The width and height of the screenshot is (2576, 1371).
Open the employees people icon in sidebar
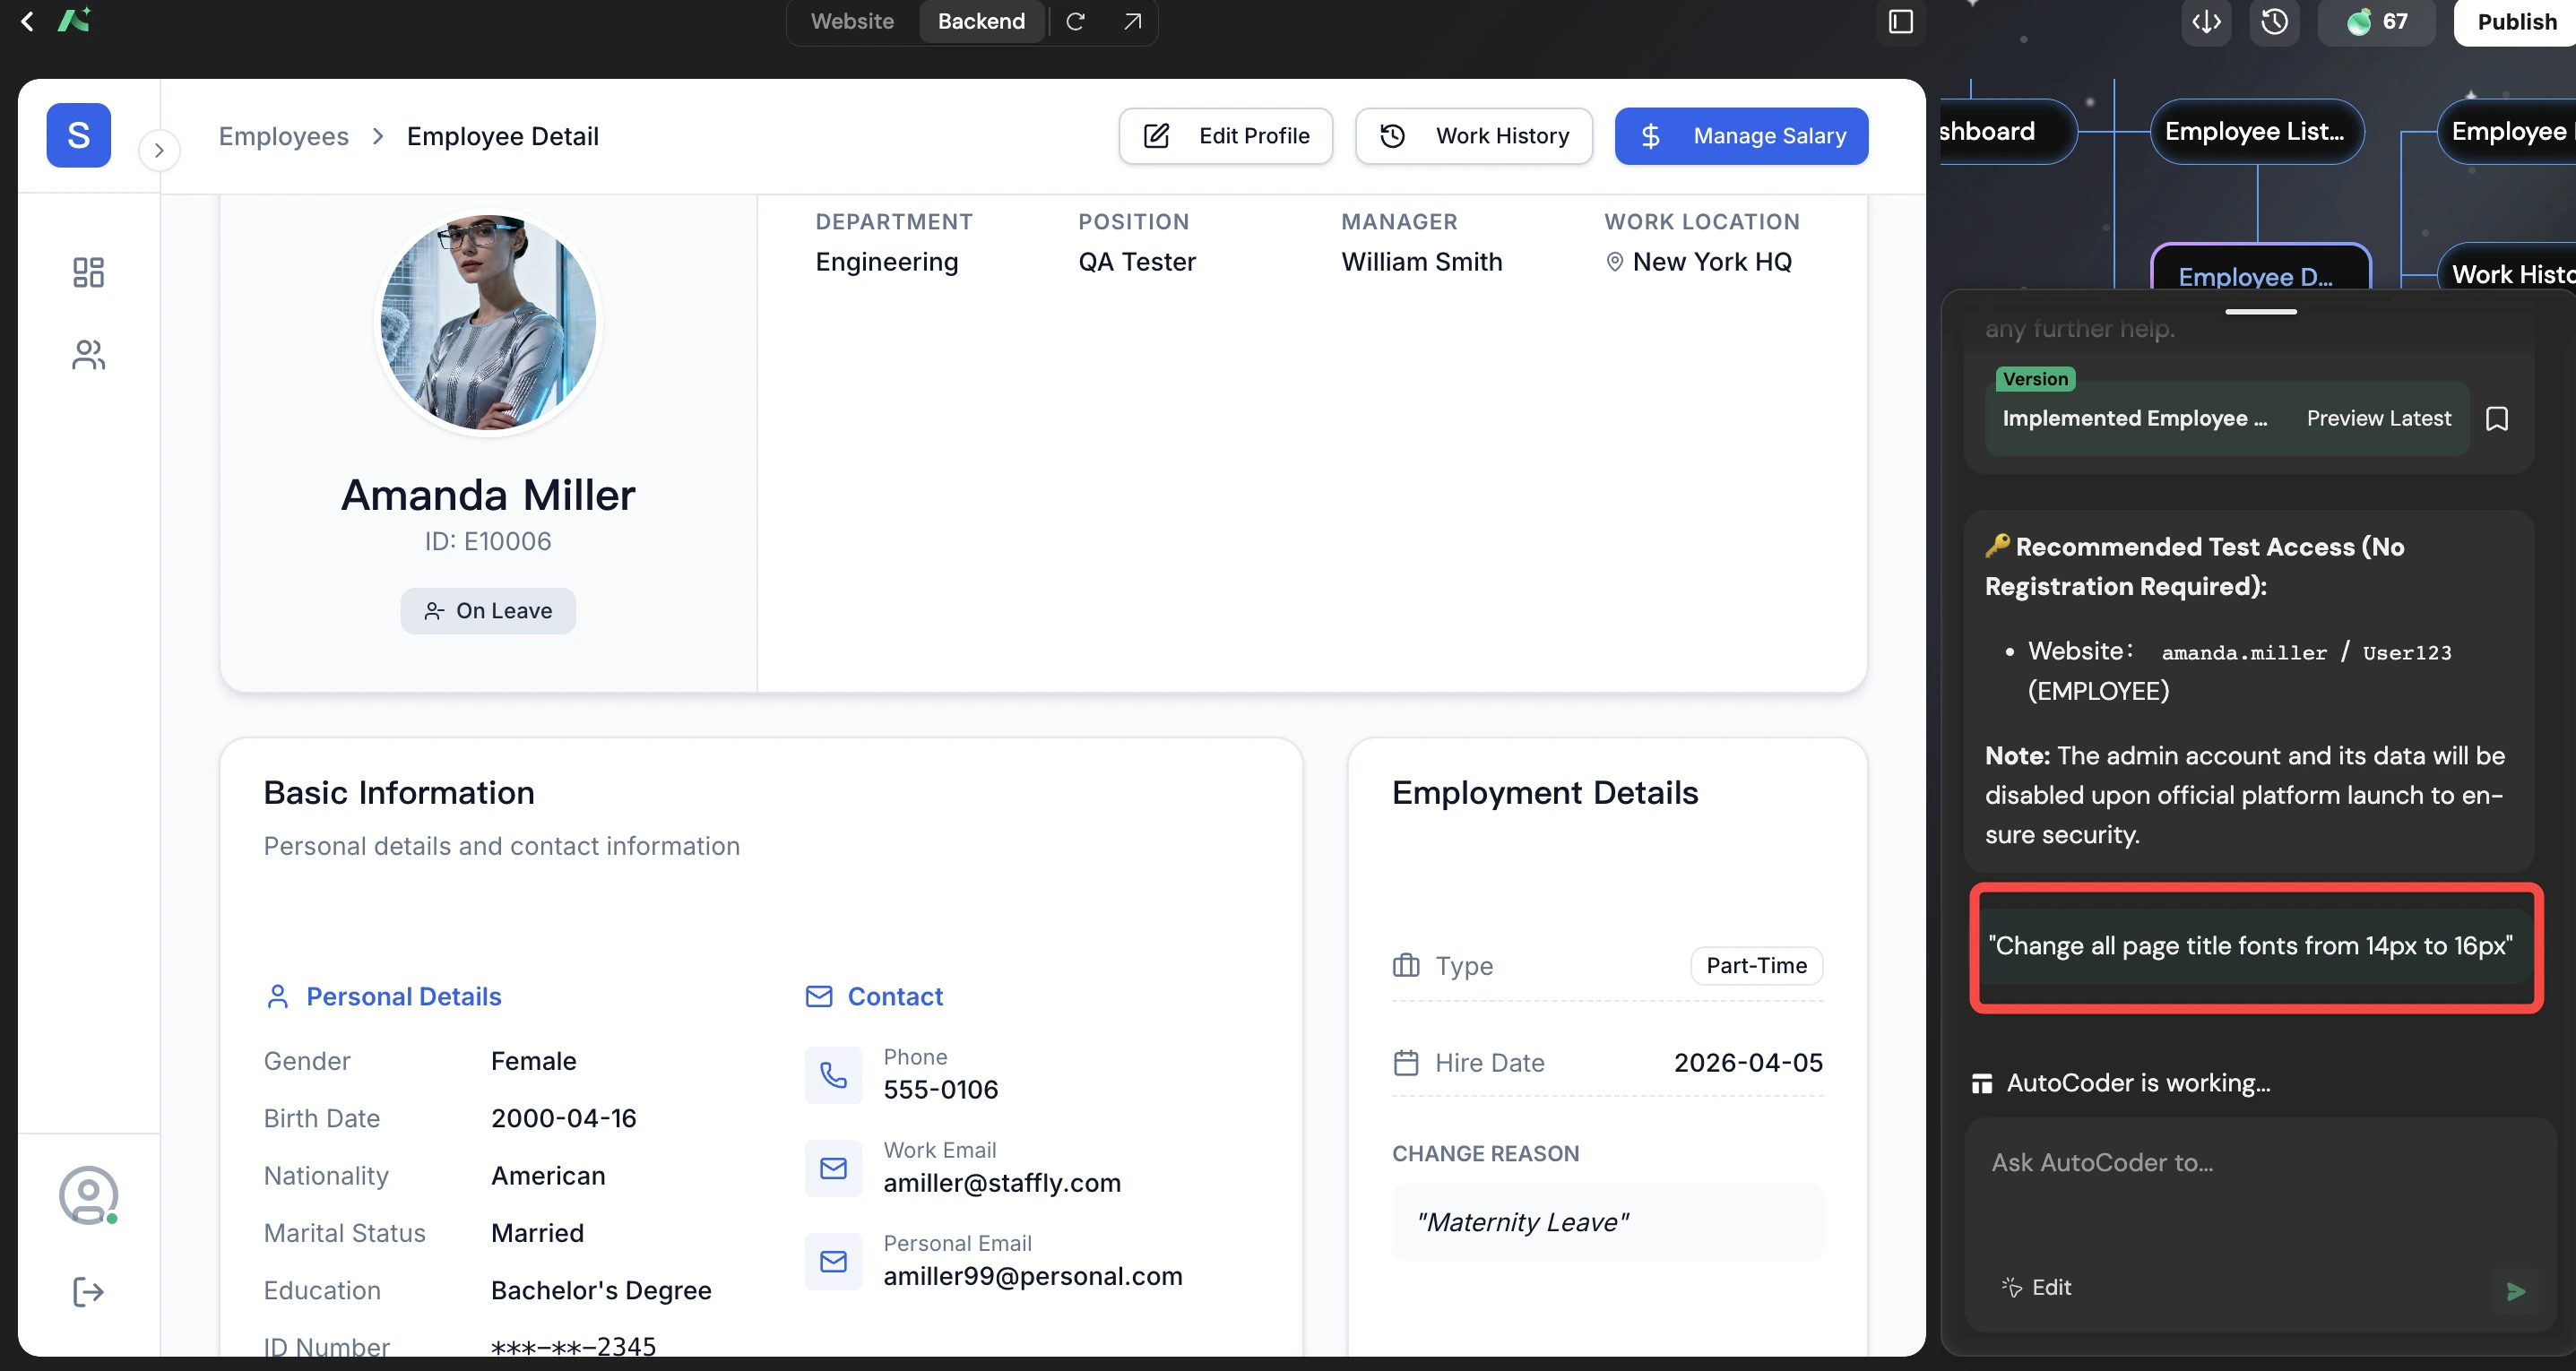(88, 354)
